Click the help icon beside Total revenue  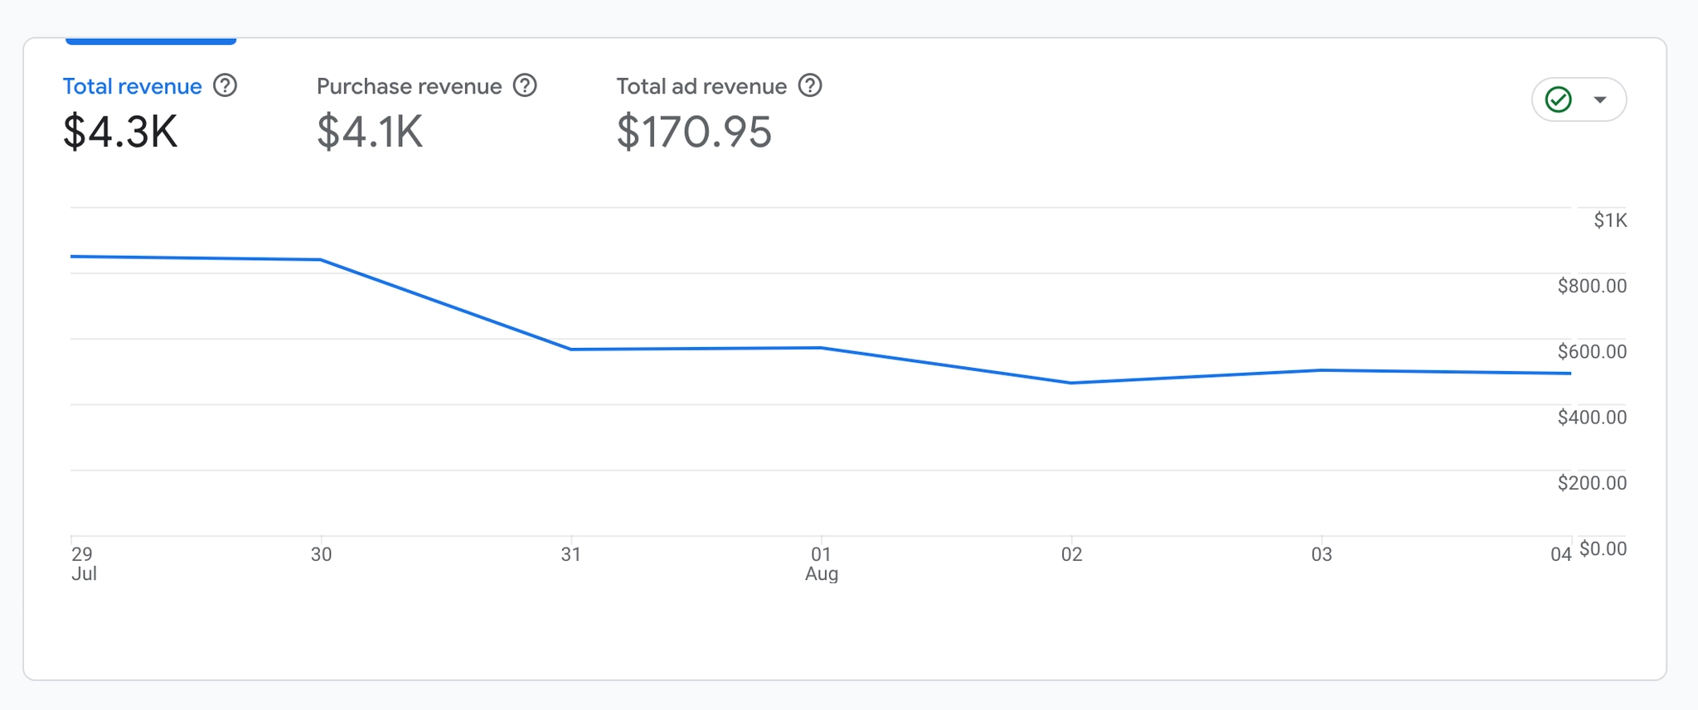[x=225, y=85]
